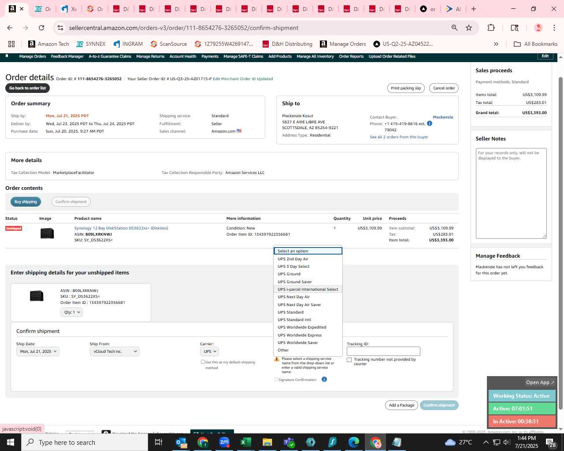Click the Signature Confirmation info icon

(x=324, y=379)
